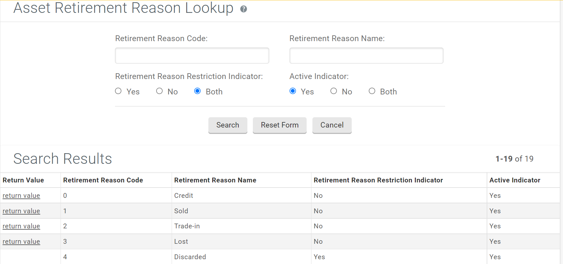
Task: Click the Retirement Reason Name text box
Action: coord(366,56)
